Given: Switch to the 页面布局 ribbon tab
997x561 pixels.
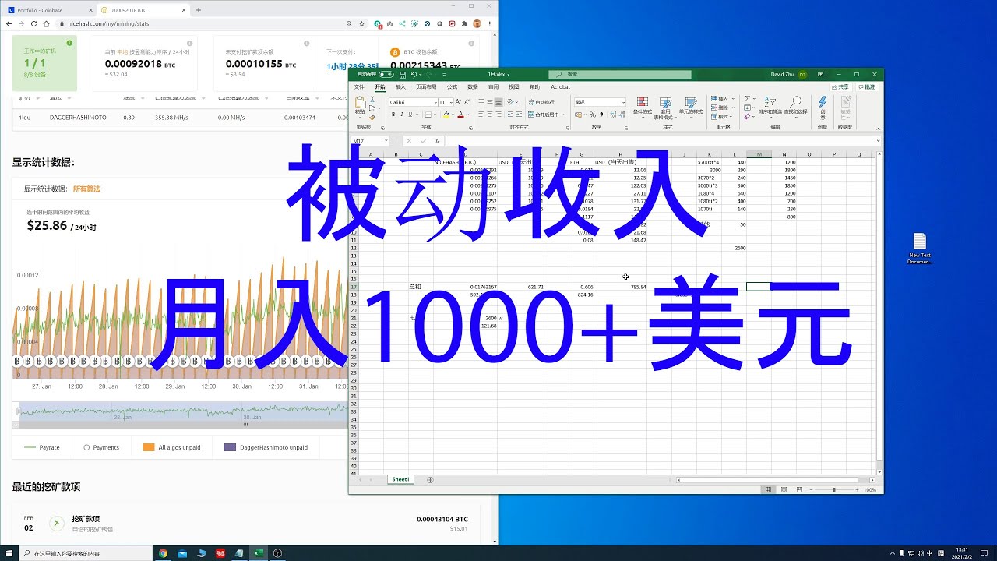Looking at the screenshot, I should point(426,87).
